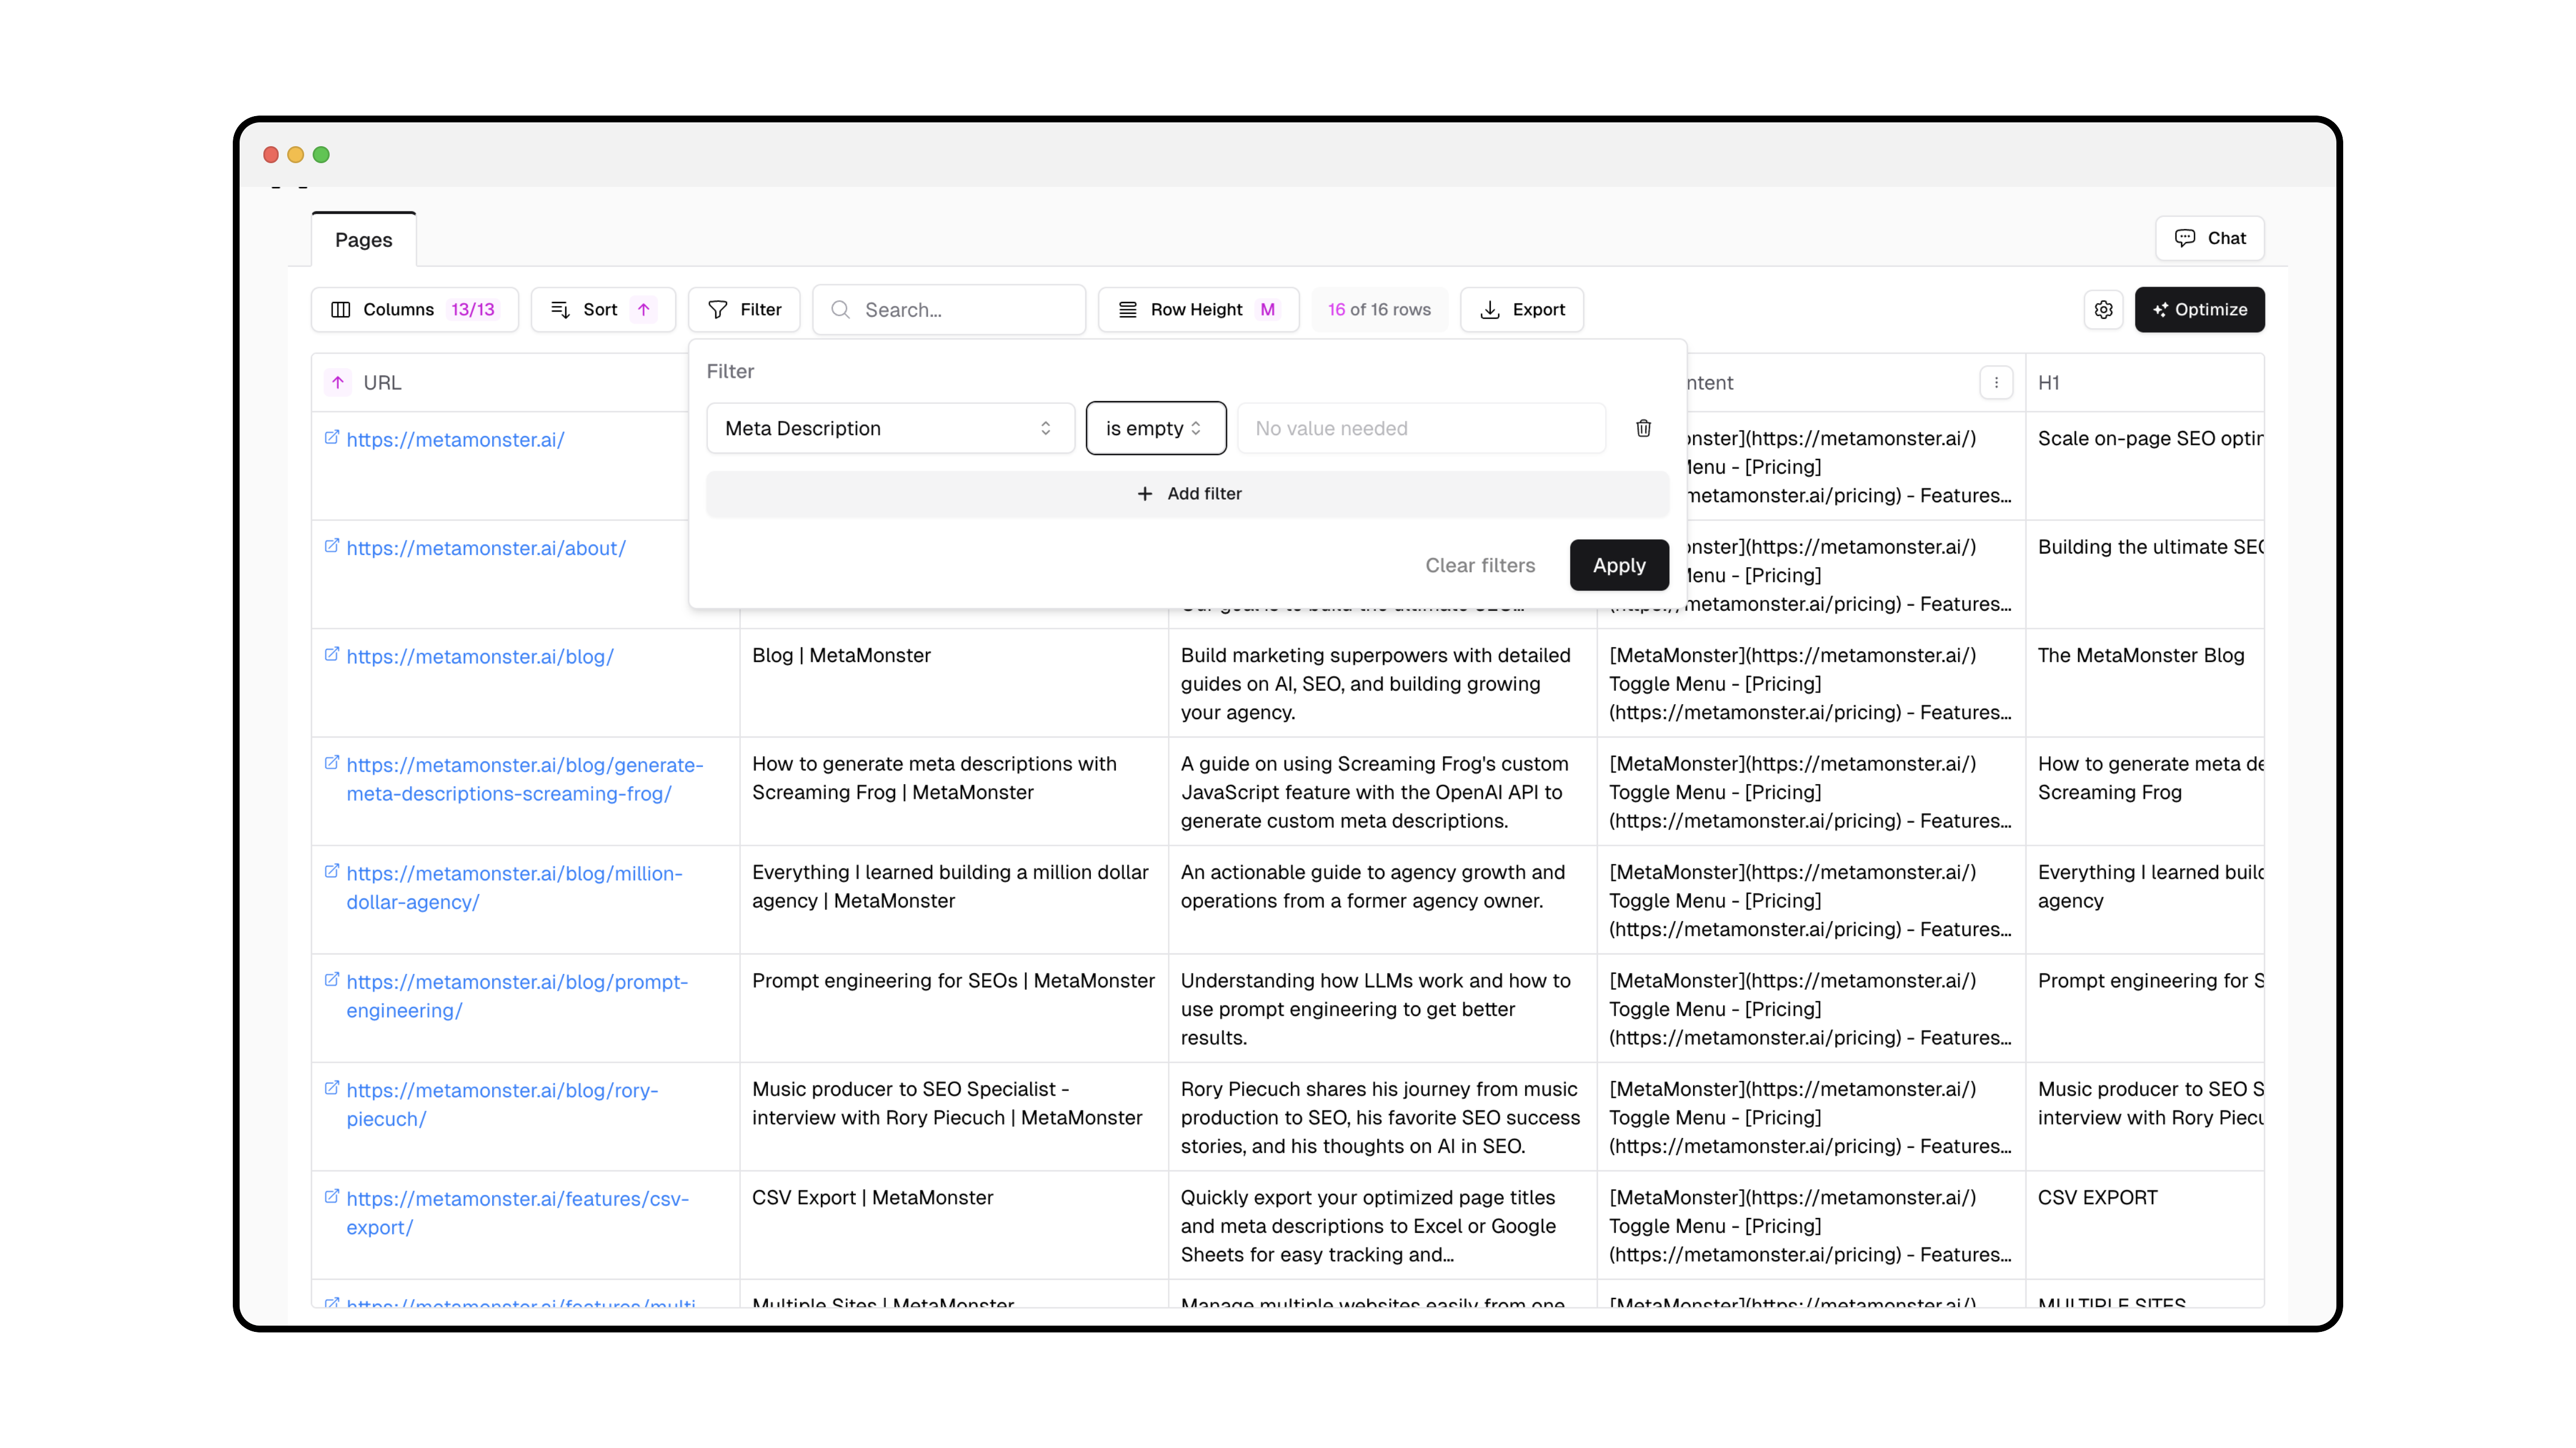Add another filter

1188,494
